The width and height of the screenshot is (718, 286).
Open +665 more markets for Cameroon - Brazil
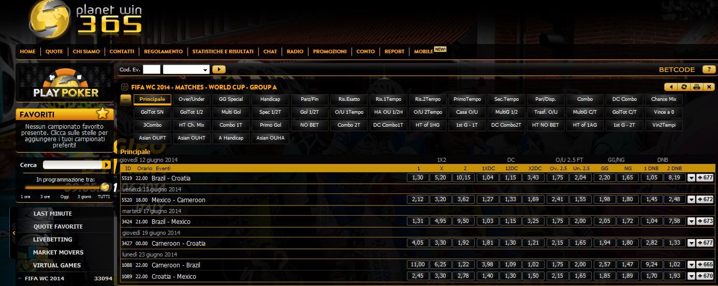click(706, 265)
